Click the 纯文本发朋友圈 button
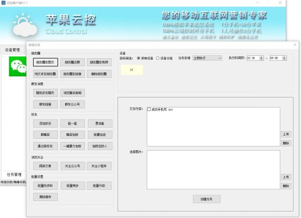The width and height of the screenshot is (301, 218). 46,74
